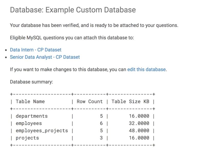The width and height of the screenshot is (197, 157).
Task: Select the employees_projects table name
Action: coord(42,131)
